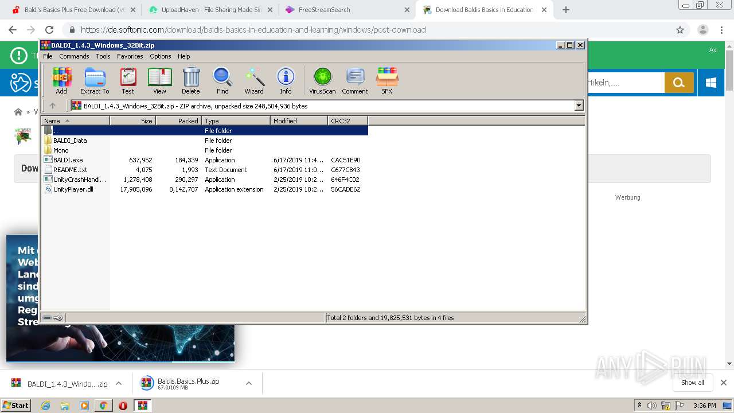Click the WinRAR taskbar button

point(143,405)
